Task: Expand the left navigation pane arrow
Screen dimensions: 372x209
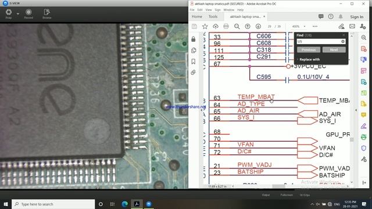Action: (x=202, y=110)
